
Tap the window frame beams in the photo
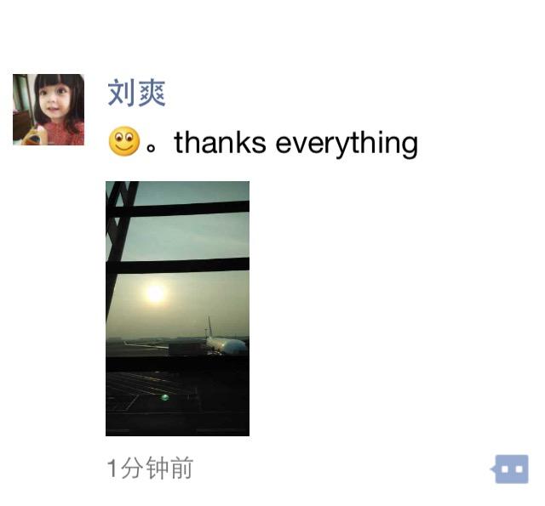(178, 208)
